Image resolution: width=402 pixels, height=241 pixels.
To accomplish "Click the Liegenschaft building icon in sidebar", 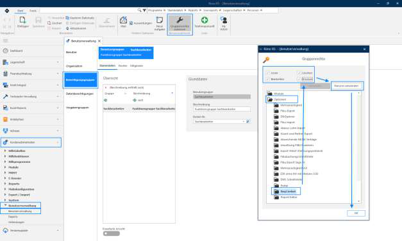I will (5, 62).
